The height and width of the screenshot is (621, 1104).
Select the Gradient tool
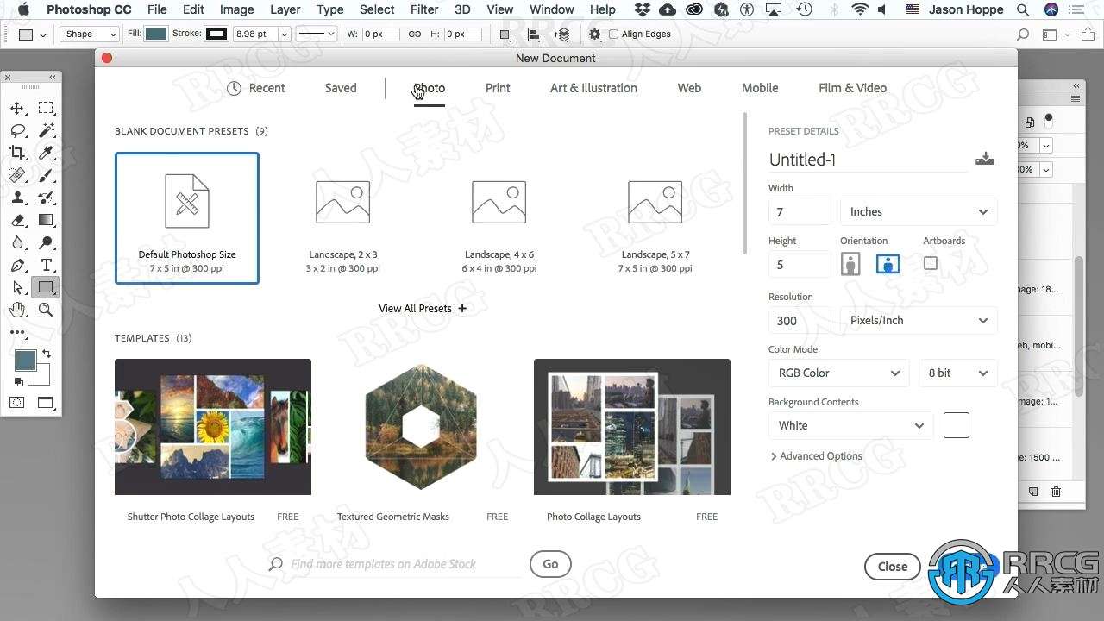click(46, 220)
